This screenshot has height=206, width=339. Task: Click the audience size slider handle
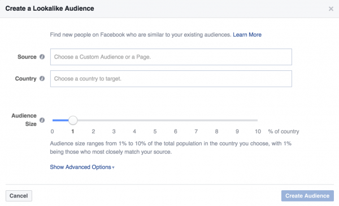(x=73, y=120)
